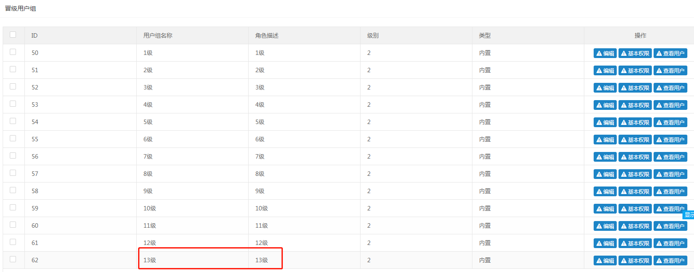
Task: Click the 用户组名称 column header
Action: [158, 35]
